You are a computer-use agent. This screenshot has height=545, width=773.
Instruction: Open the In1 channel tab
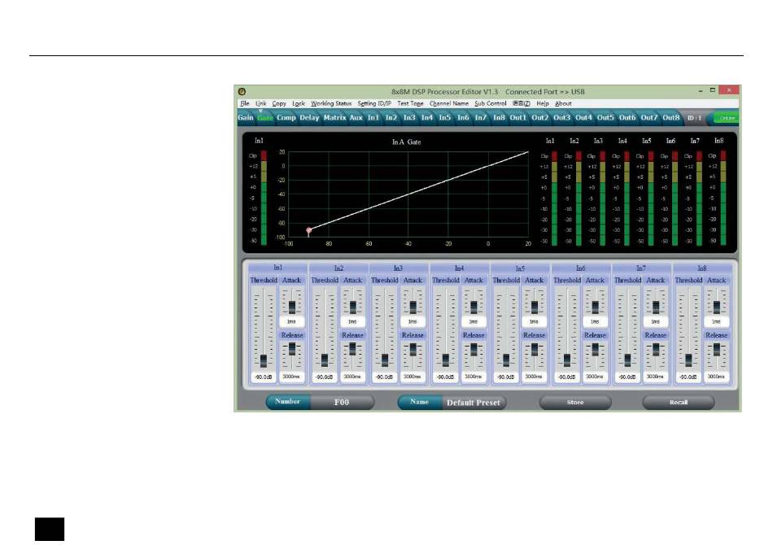[x=373, y=118]
